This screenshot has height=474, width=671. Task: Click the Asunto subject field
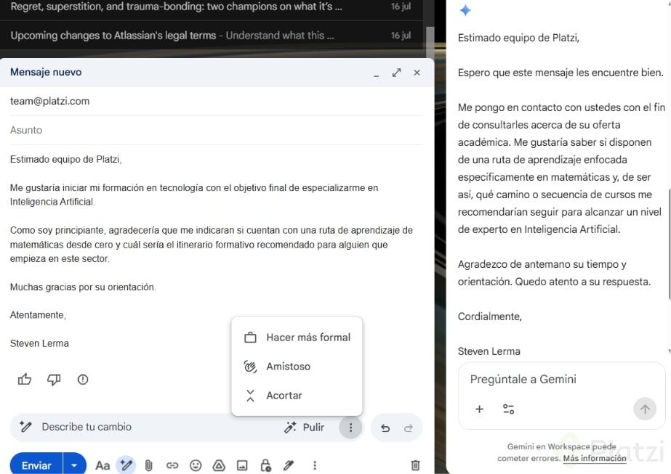click(x=216, y=130)
